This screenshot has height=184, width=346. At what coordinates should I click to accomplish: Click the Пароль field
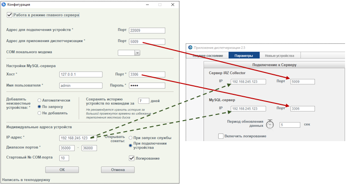tap(147, 85)
